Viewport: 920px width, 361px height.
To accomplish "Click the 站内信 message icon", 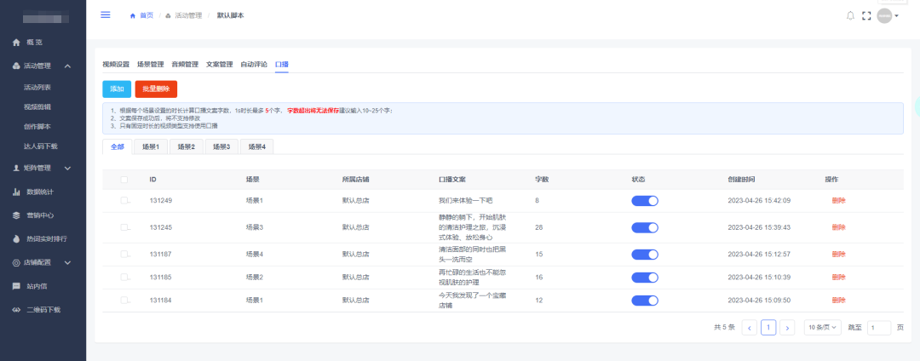I will tap(16, 286).
